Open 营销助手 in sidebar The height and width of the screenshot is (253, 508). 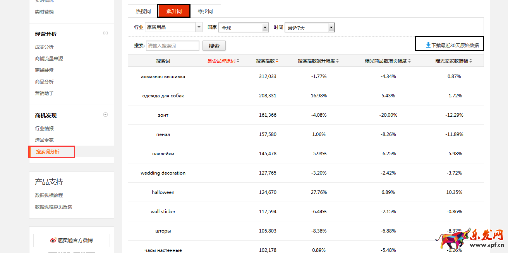point(44,93)
